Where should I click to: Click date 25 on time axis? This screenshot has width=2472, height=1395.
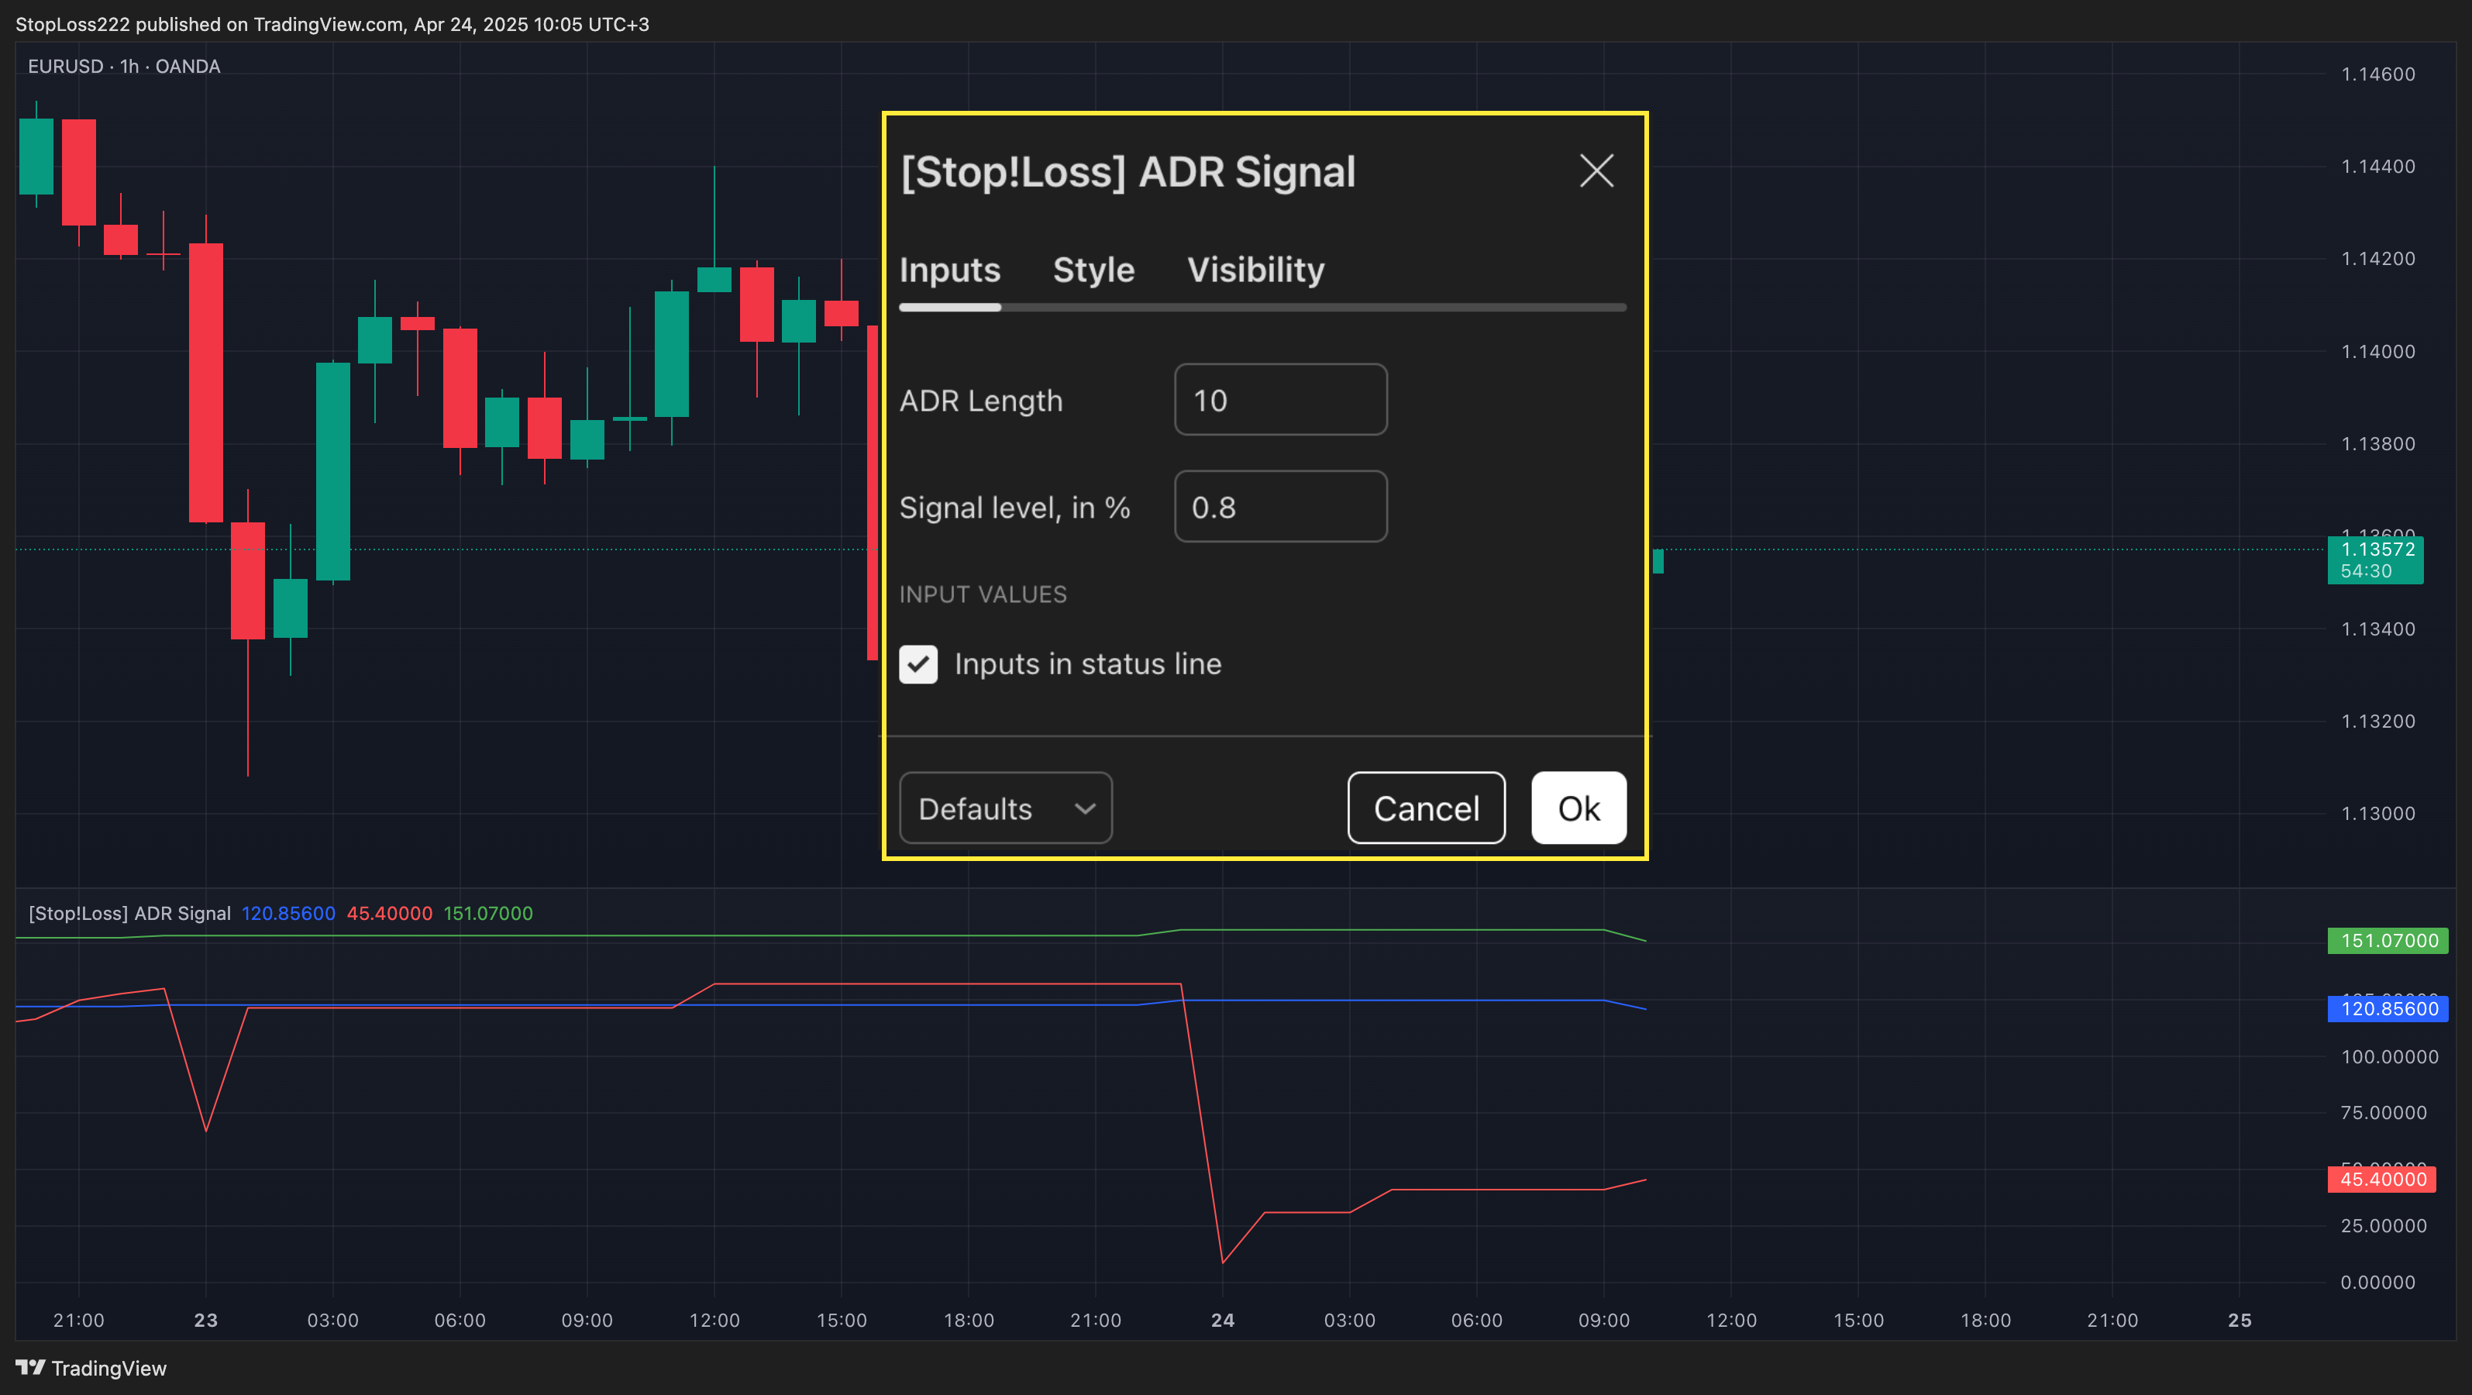(x=2240, y=1320)
